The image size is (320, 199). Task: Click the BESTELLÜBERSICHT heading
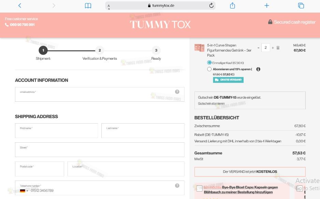click(x=217, y=118)
